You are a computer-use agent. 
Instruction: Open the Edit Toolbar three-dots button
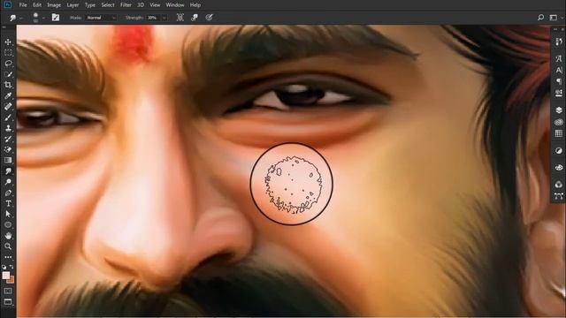(8, 257)
